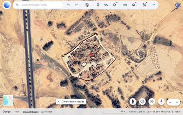Open the map style thumbnail
Viewport: 183px width, 115px height.
click(8, 100)
